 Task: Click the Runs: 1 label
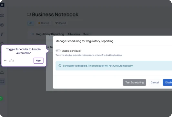87,34
